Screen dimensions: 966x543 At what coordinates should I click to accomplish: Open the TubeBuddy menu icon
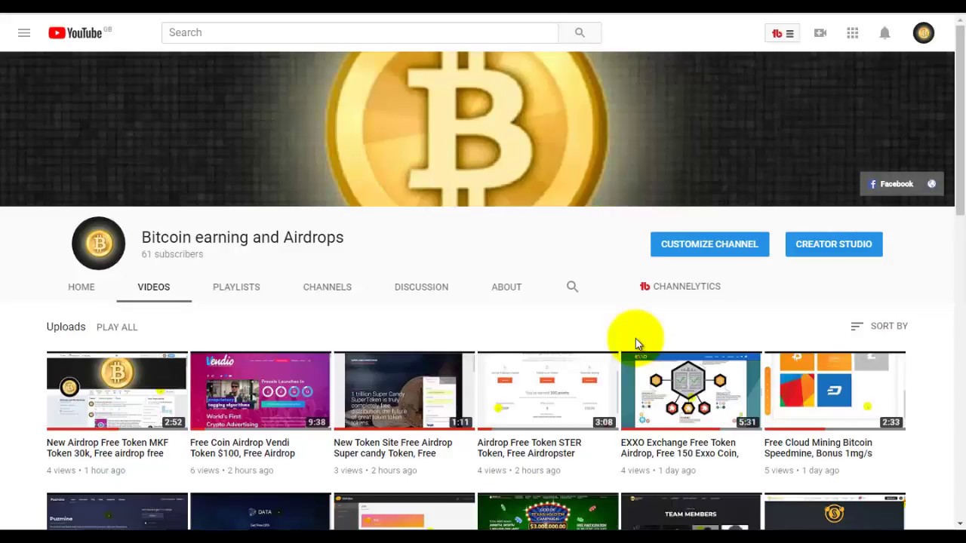[x=782, y=33]
